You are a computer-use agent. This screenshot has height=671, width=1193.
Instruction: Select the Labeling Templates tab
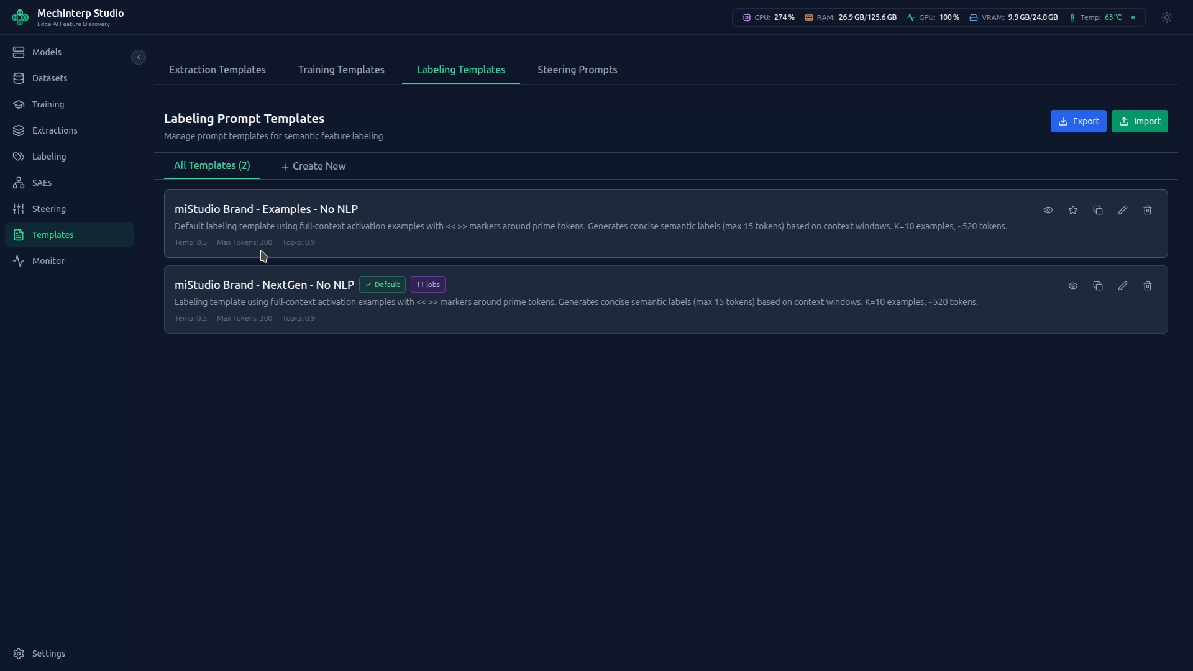pos(461,70)
